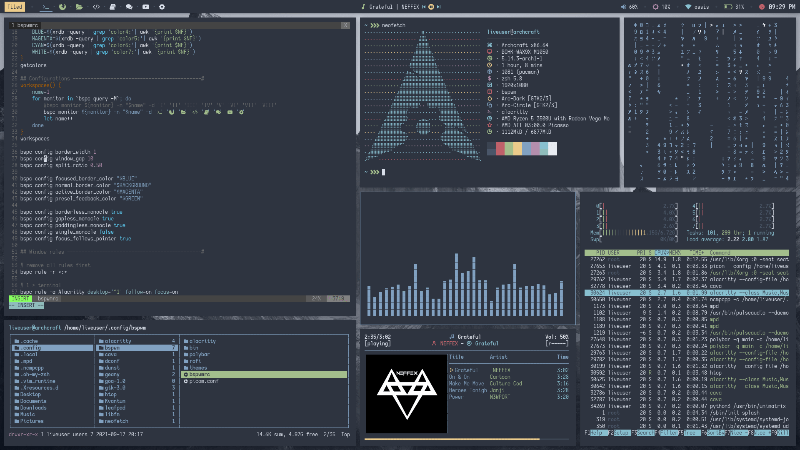Click the Tiled layout mode label

[15, 7]
